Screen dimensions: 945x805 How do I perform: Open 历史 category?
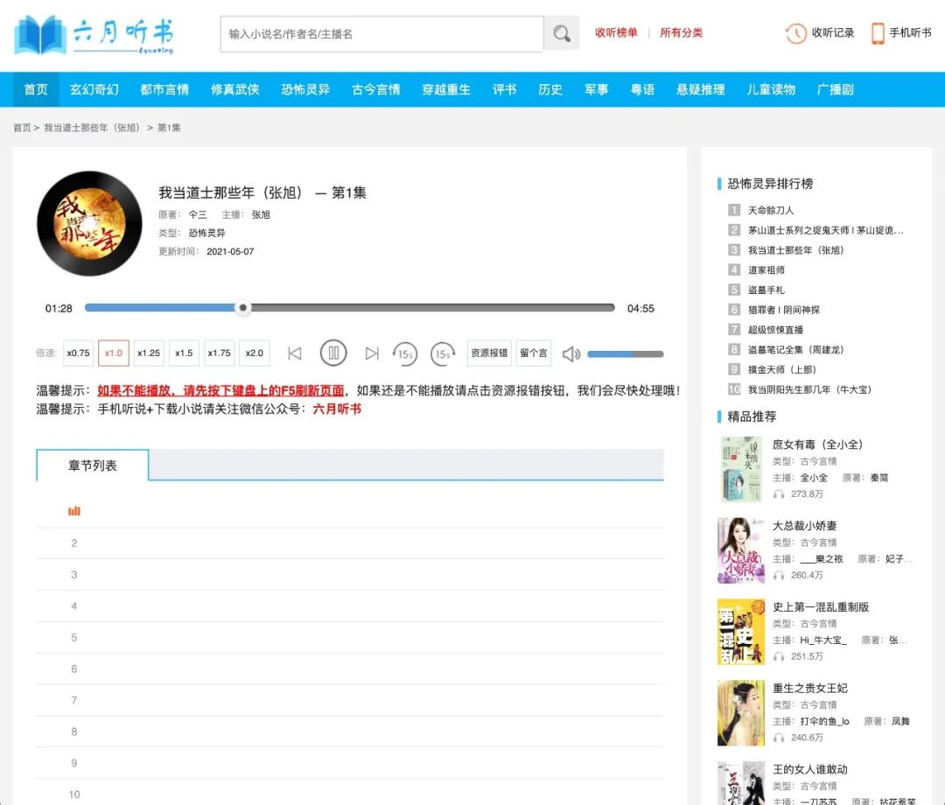550,90
